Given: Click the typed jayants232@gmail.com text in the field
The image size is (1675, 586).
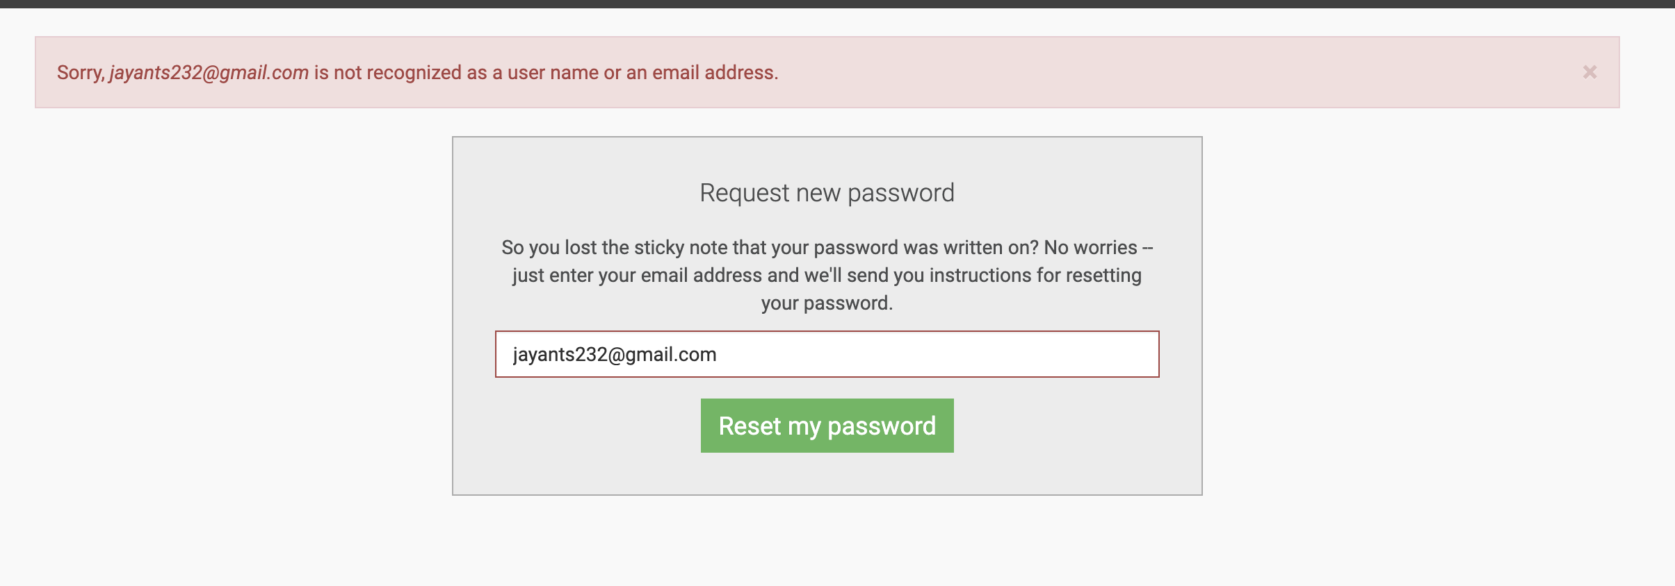Looking at the screenshot, I should click(x=615, y=354).
